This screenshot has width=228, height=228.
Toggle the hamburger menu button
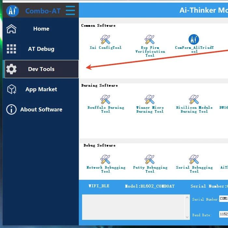70,10
